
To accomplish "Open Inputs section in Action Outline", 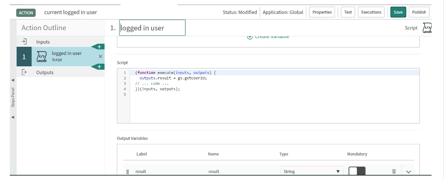I will point(43,42).
